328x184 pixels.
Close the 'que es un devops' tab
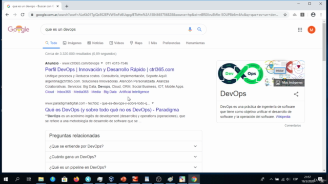click(x=57, y=6)
